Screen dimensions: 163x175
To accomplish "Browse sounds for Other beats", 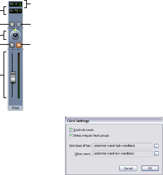I will (157, 154).
